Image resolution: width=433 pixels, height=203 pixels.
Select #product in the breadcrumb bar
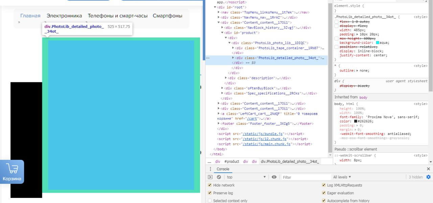coord(232,162)
